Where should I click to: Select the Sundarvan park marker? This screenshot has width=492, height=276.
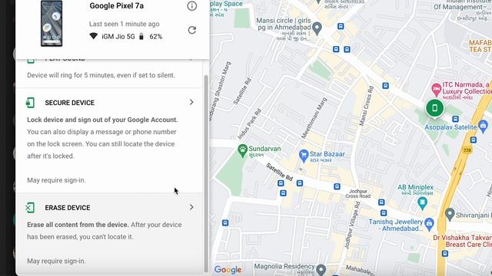243,150
